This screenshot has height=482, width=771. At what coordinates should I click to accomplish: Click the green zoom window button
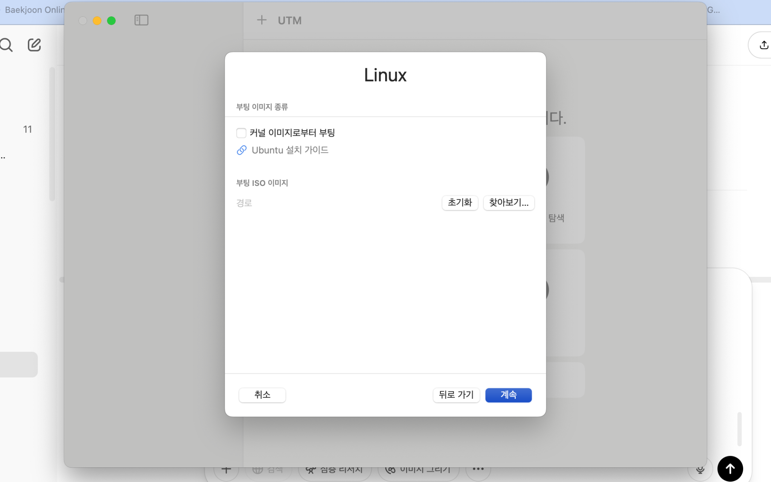pos(111,21)
